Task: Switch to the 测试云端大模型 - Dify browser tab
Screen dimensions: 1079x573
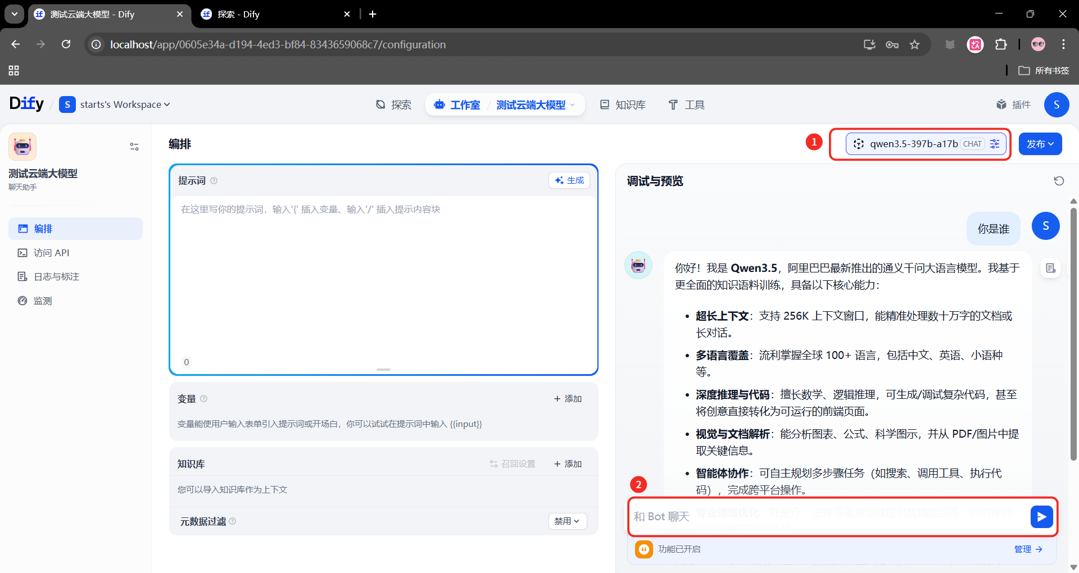Action: (110, 15)
